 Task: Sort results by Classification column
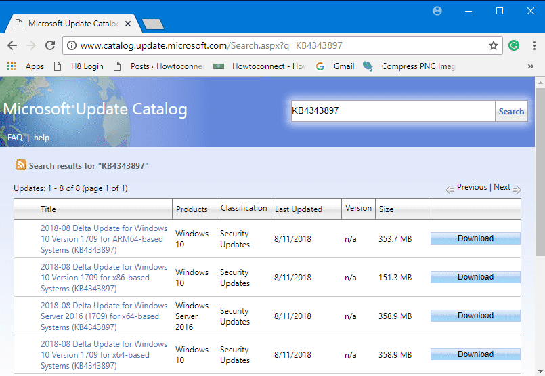244,208
